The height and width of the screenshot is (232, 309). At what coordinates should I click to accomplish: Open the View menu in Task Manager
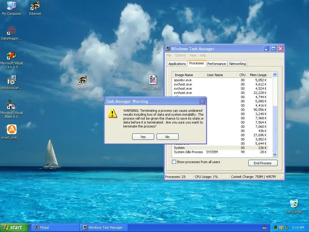[193, 55]
